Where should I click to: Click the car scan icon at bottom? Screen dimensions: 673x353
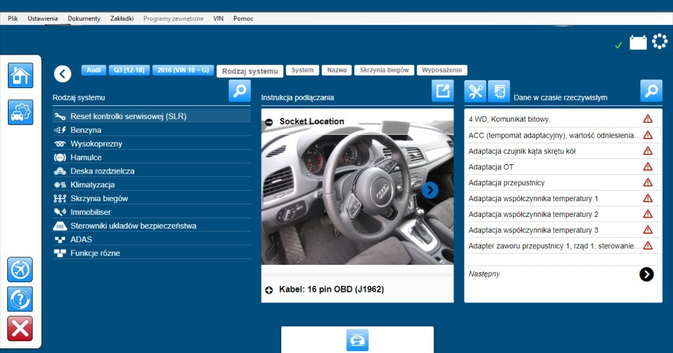(357, 340)
